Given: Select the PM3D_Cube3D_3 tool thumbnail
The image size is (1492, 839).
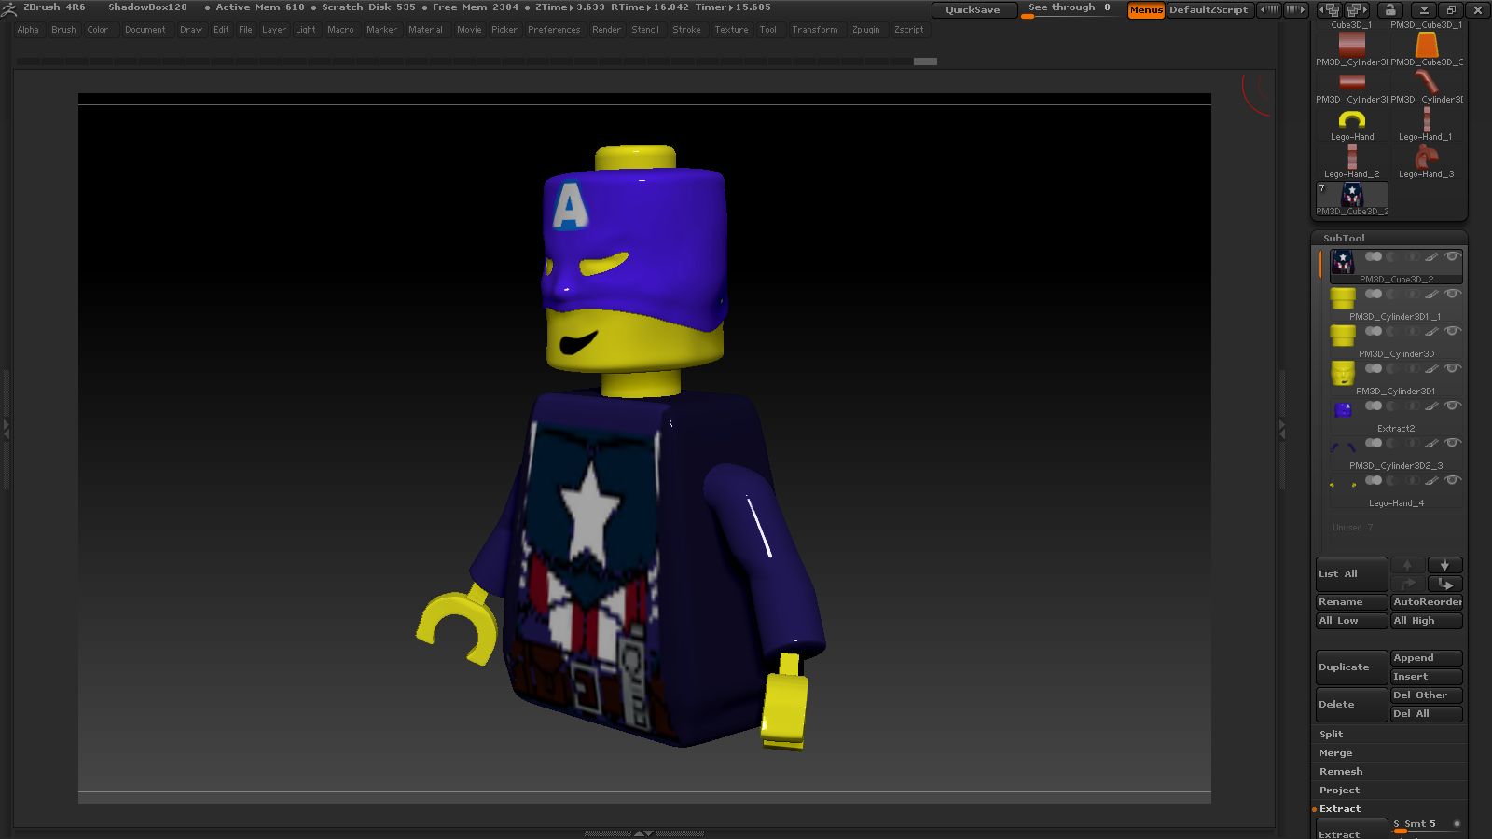Looking at the screenshot, I should (x=1426, y=44).
